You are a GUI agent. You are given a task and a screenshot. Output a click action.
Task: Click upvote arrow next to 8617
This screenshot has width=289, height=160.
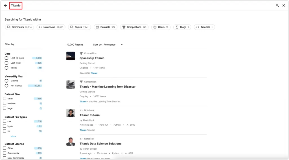point(126,153)
